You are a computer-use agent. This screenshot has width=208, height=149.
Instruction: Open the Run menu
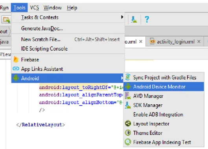[x=4, y=8]
